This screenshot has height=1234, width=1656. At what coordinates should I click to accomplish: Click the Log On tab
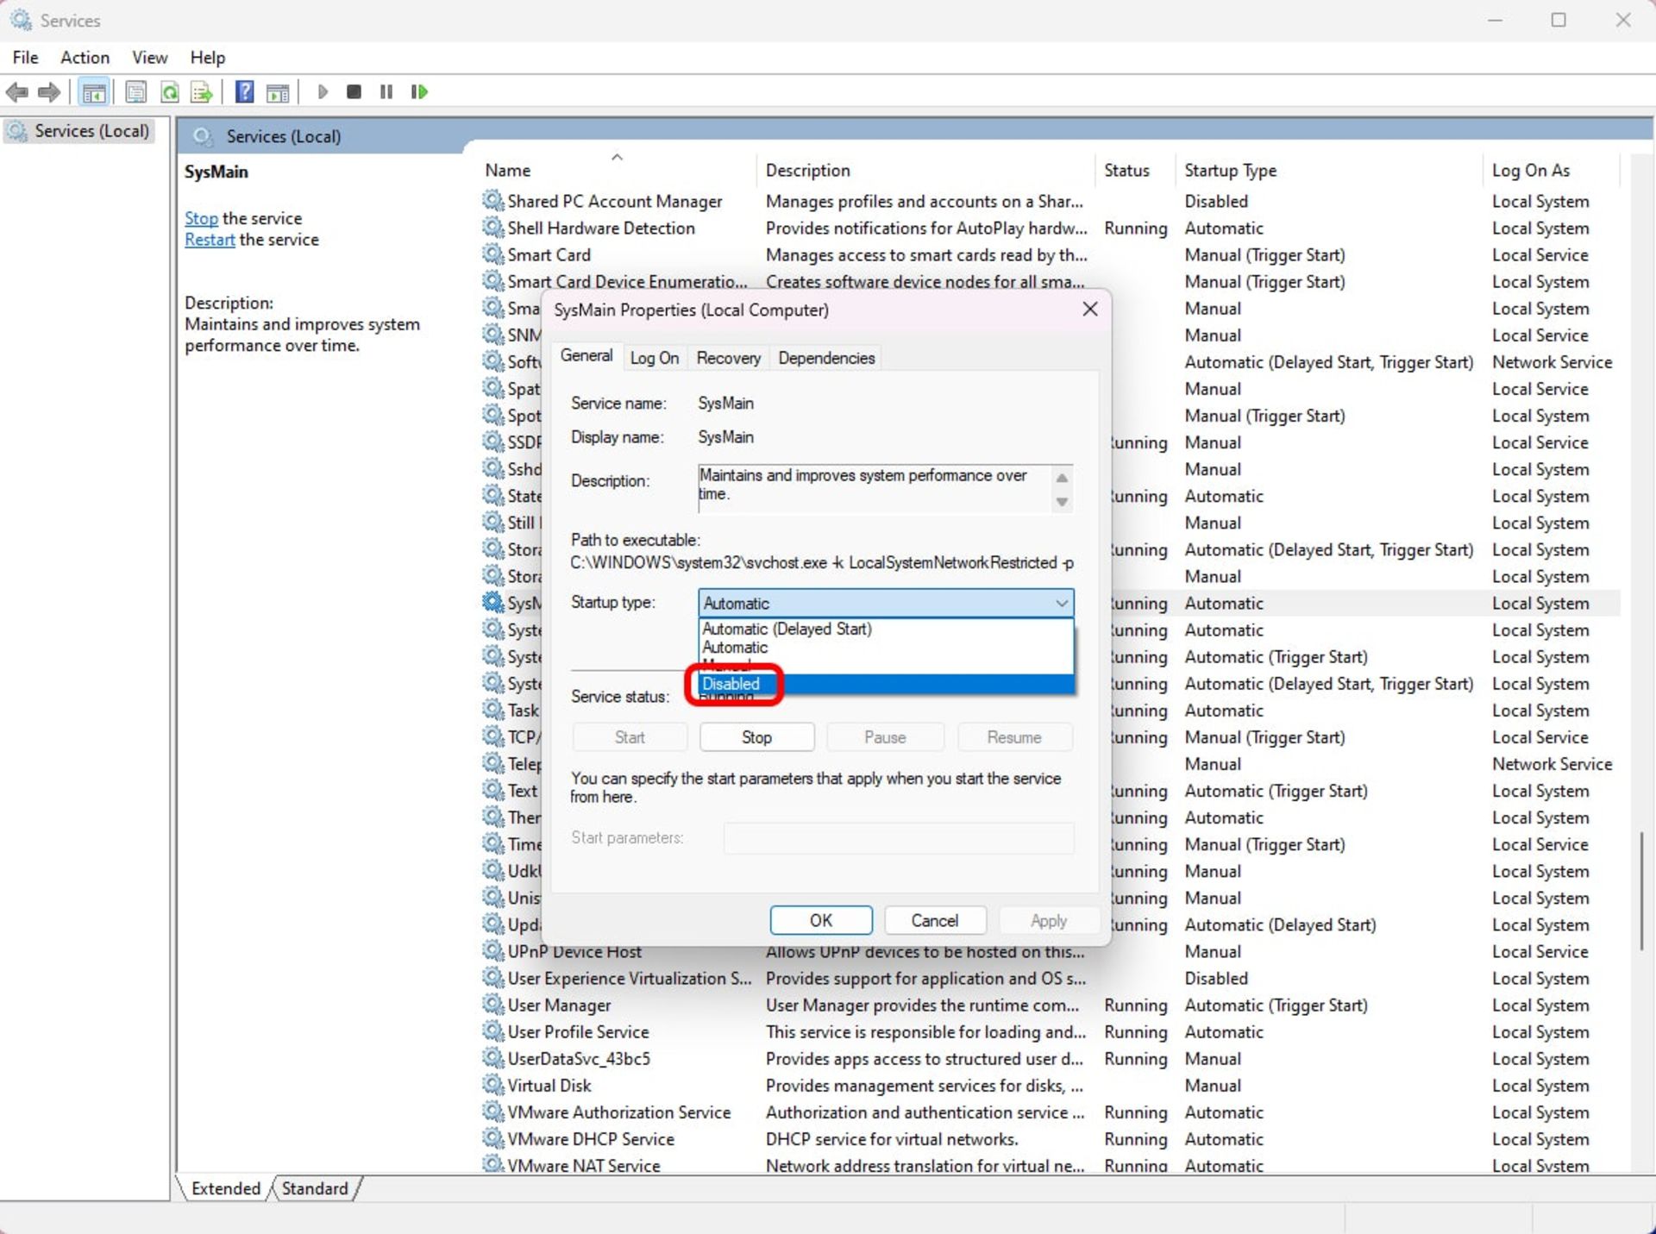click(x=654, y=358)
